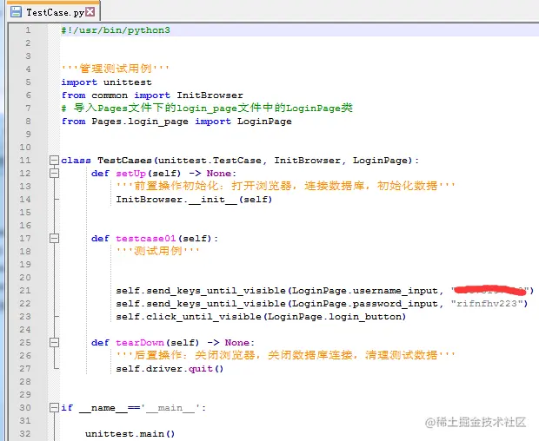The image size is (539, 441).
Task: Click line number 21 in the margin
Action: pyautogui.click(x=25, y=291)
